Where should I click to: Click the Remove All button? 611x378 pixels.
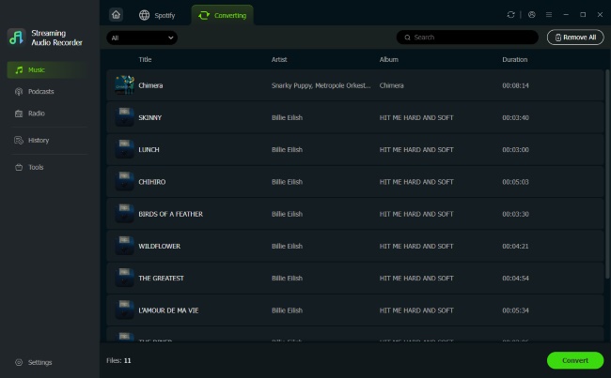tap(575, 38)
